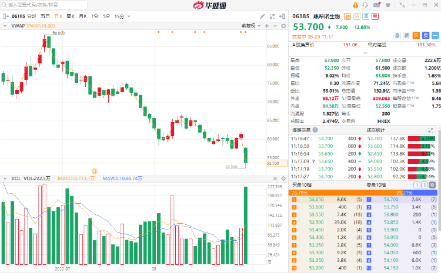441x273 pixels.
Task: Click ask level 1 price 53.700
Action: click(391, 200)
